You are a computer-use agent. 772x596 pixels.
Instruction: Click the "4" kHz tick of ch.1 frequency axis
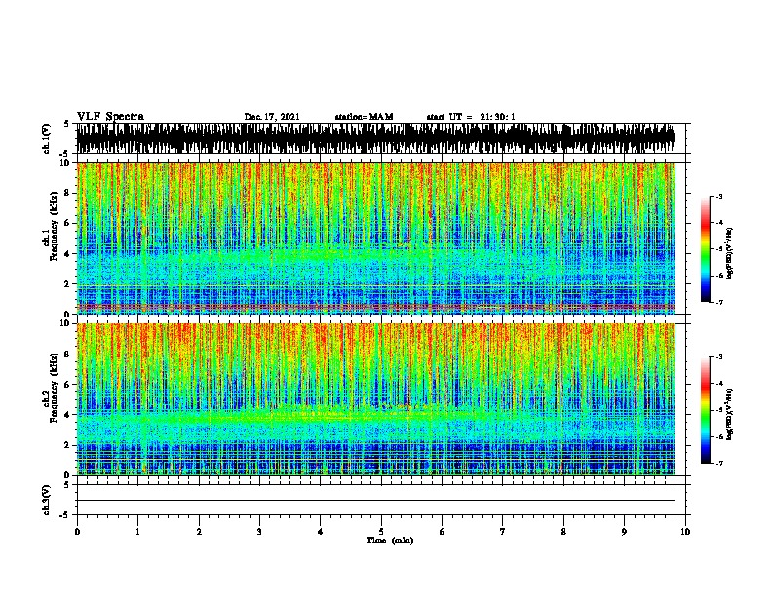click(68, 254)
